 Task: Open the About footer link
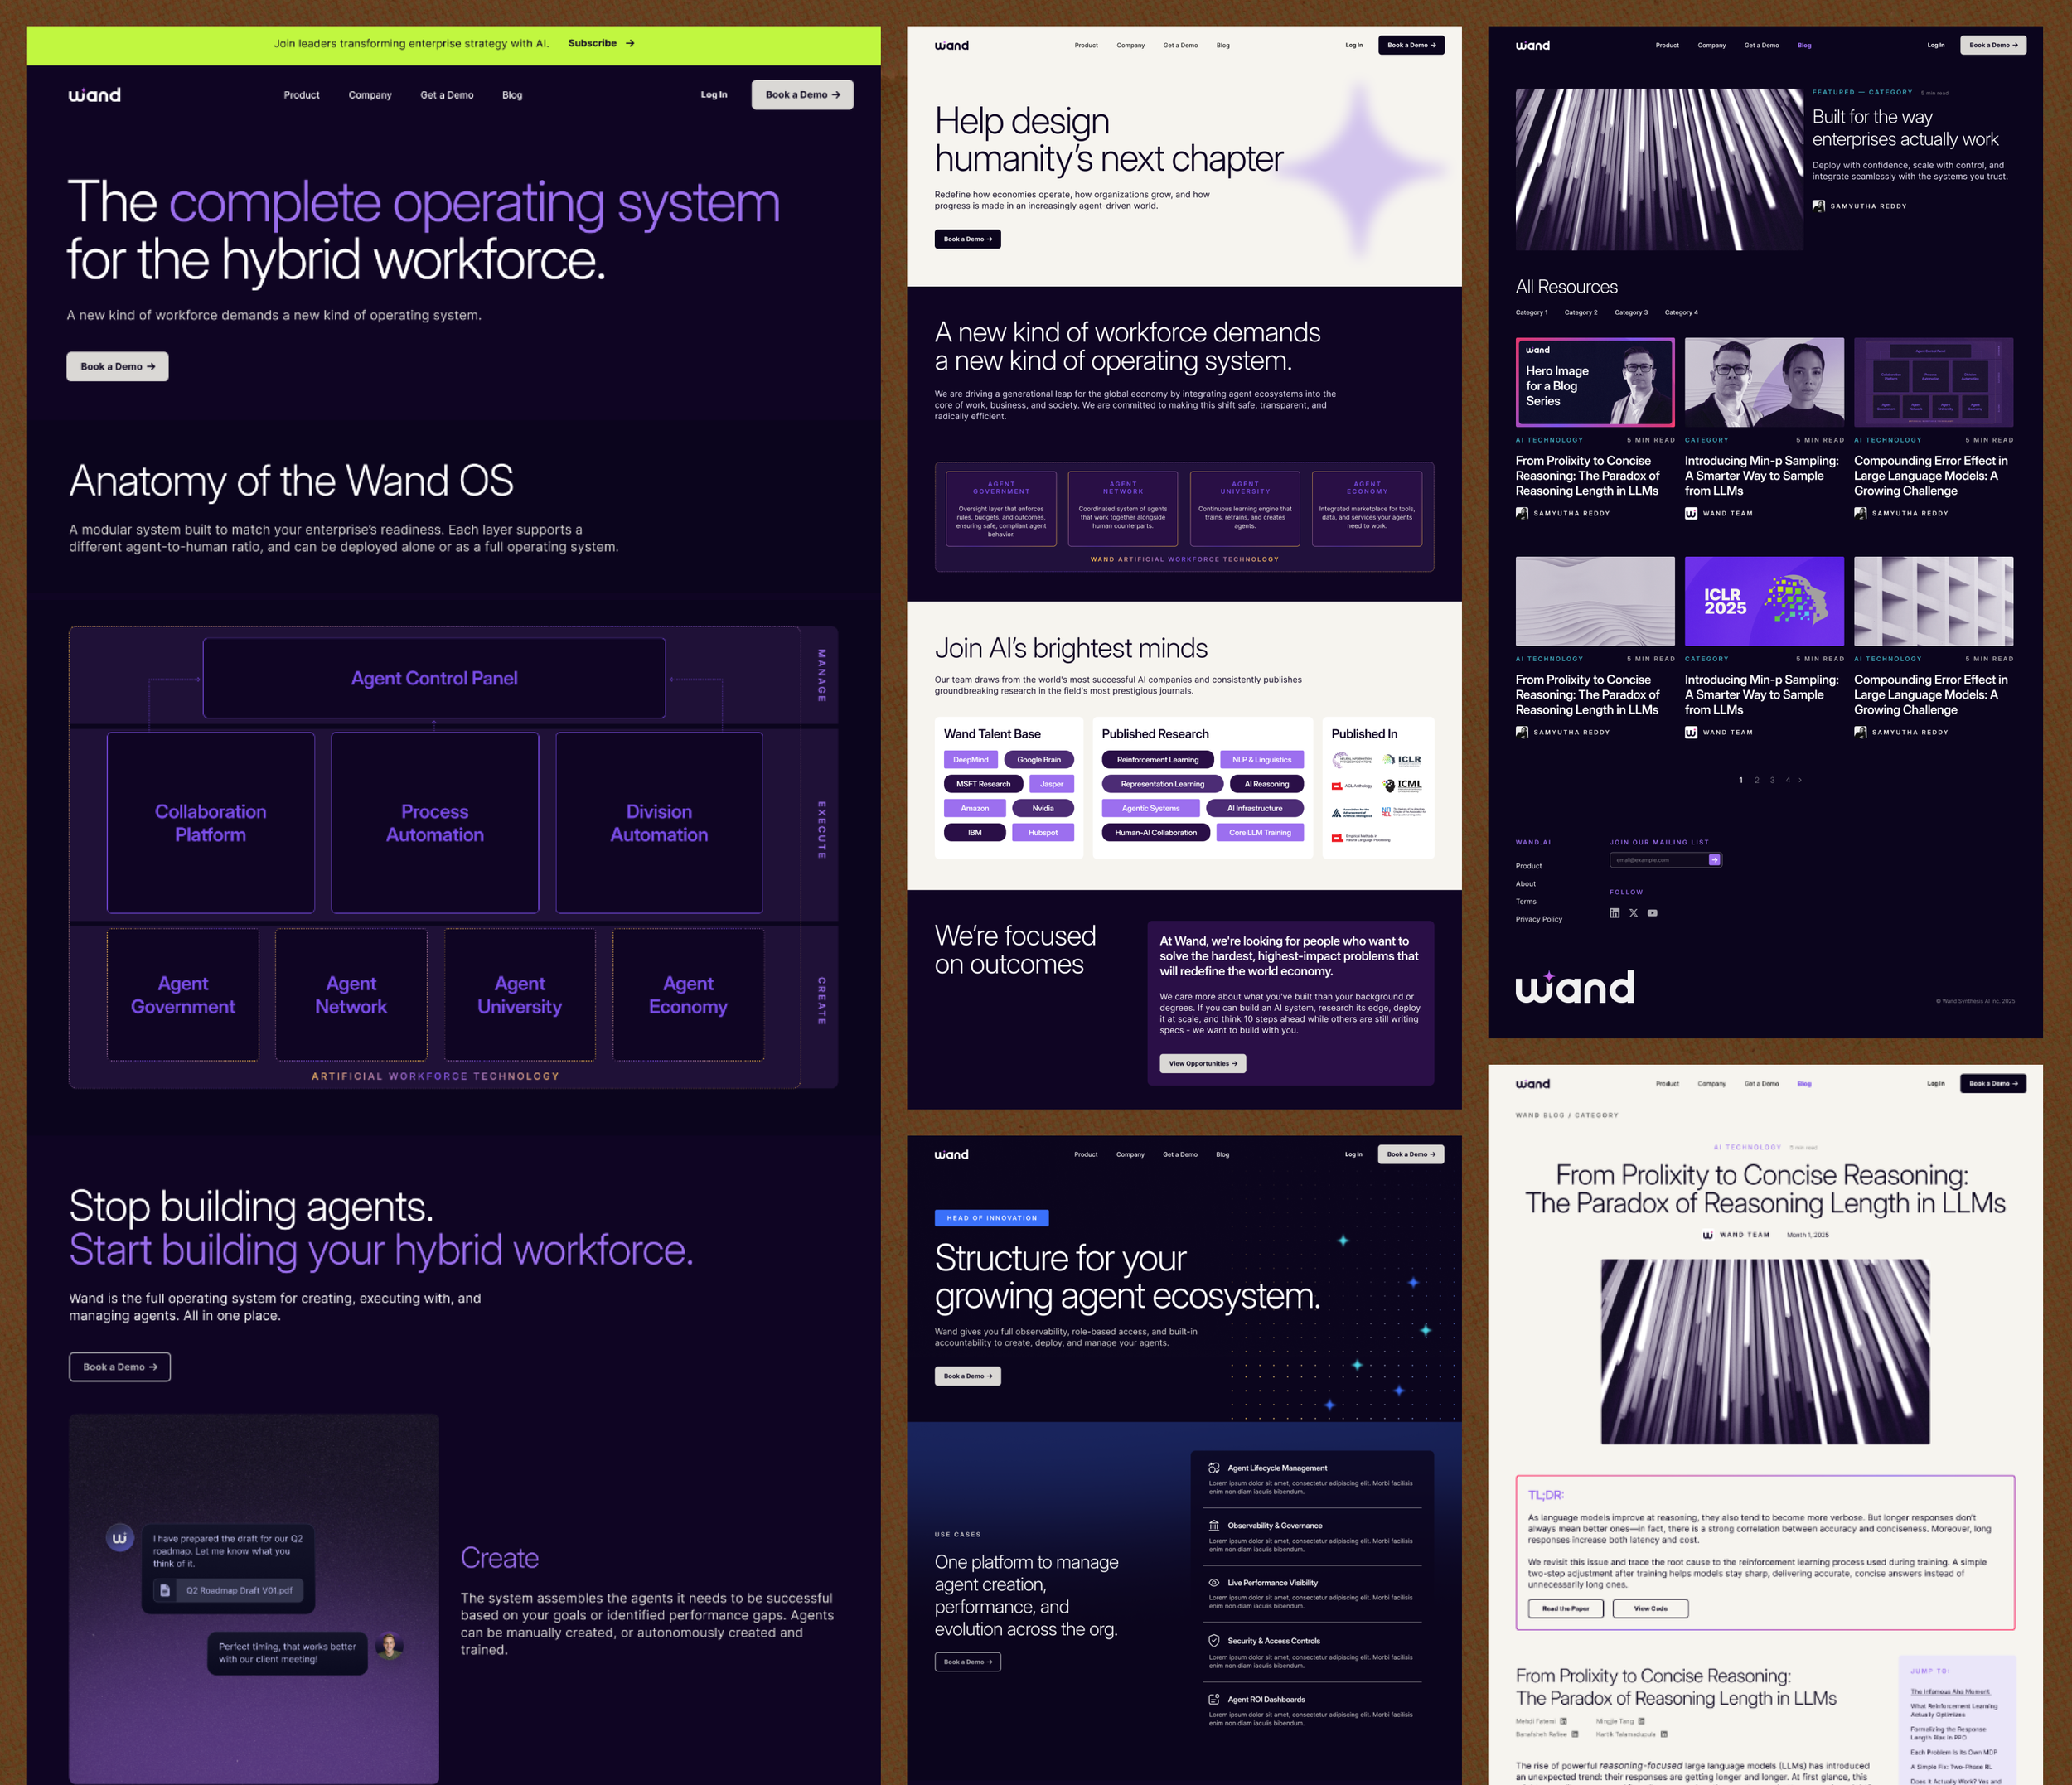[1526, 884]
